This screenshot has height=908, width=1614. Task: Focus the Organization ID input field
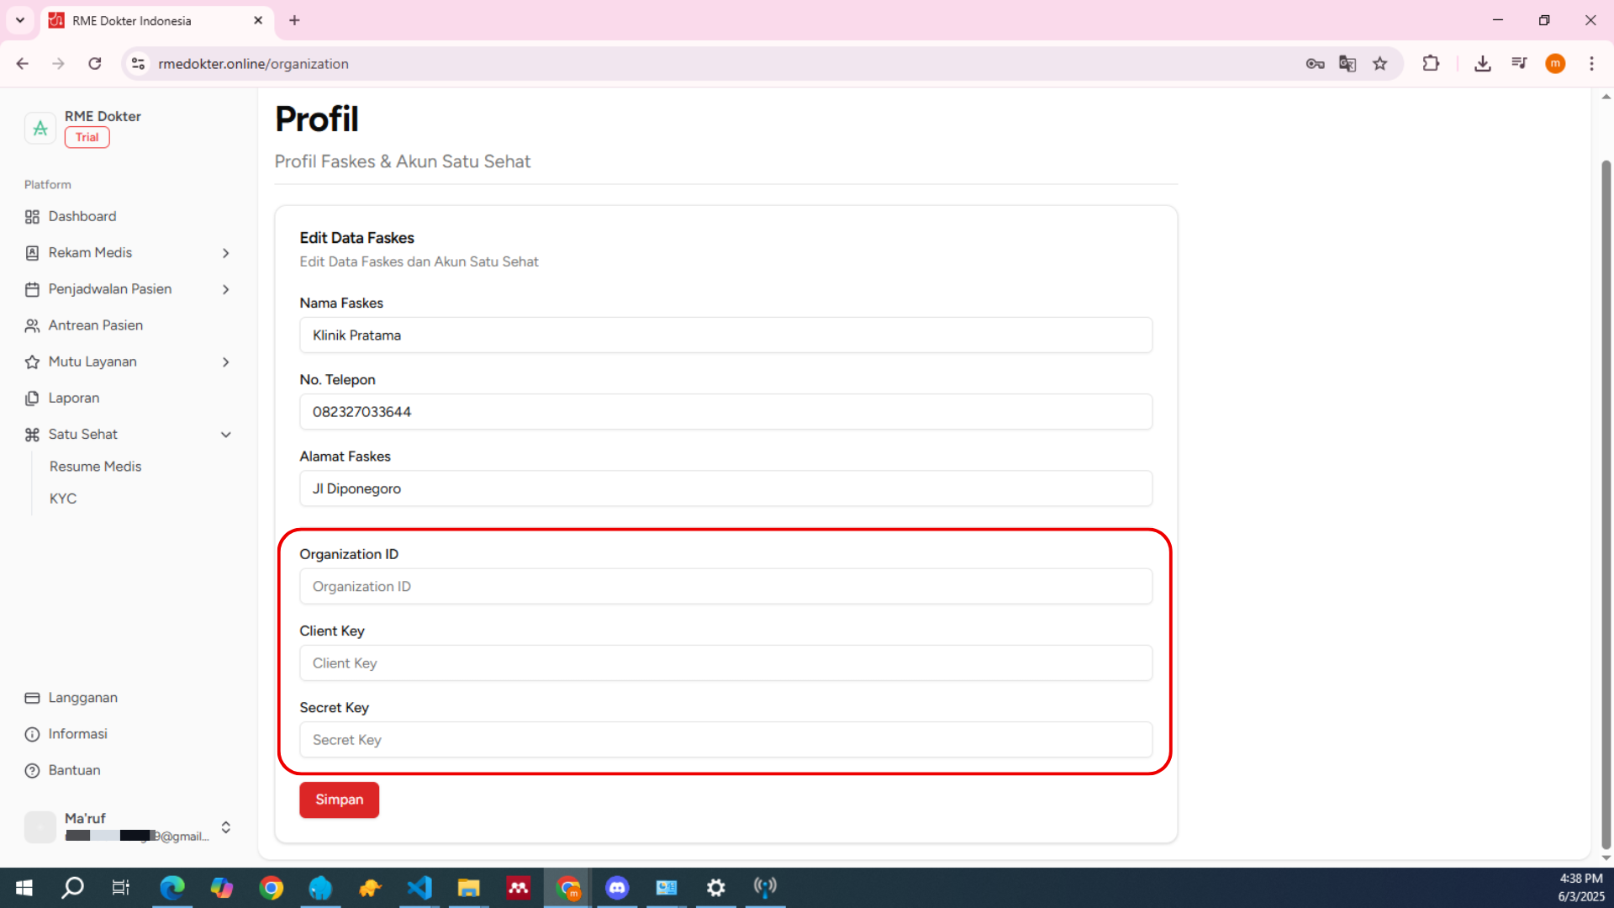point(725,587)
